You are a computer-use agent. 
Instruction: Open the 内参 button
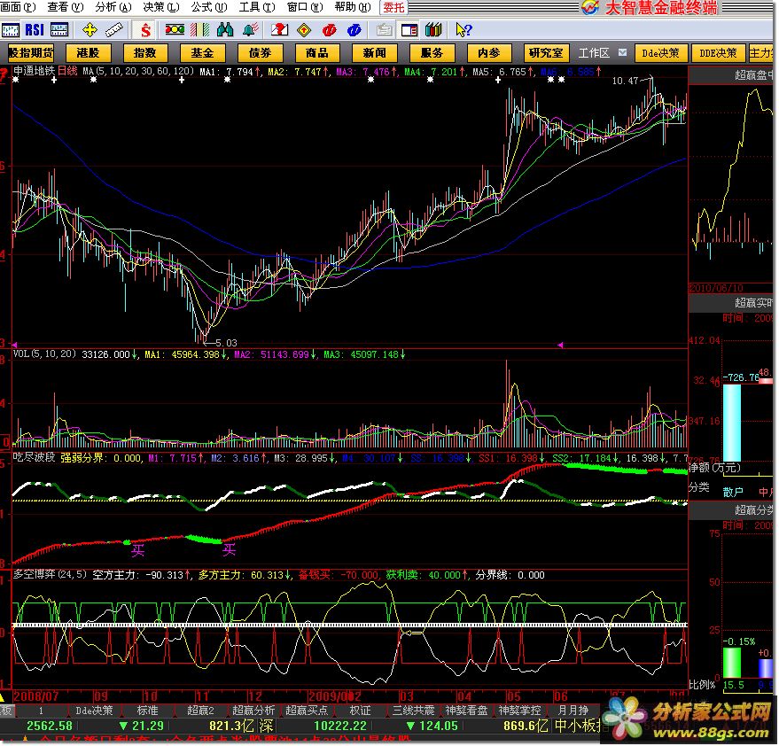[489, 53]
